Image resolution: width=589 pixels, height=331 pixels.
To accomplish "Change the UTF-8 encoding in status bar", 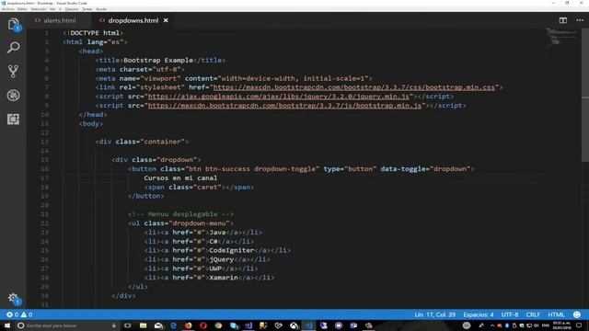I will 510,314.
